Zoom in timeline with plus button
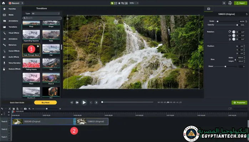Screen dimensions: 249x142 (x=60, y=109)
